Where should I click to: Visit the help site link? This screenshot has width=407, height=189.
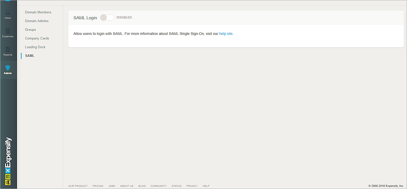coord(226,34)
